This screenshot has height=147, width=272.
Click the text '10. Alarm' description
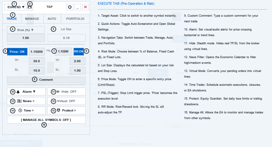pyautogui.click(x=218, y=32)
